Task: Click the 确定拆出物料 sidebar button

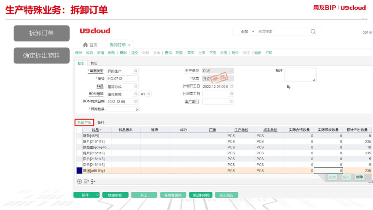Action: coord(42,56)
